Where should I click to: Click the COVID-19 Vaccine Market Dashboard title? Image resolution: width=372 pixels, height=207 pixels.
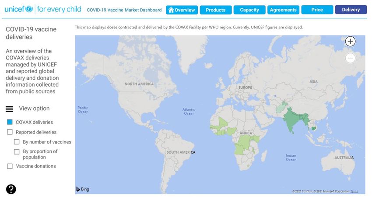(124, 10)
